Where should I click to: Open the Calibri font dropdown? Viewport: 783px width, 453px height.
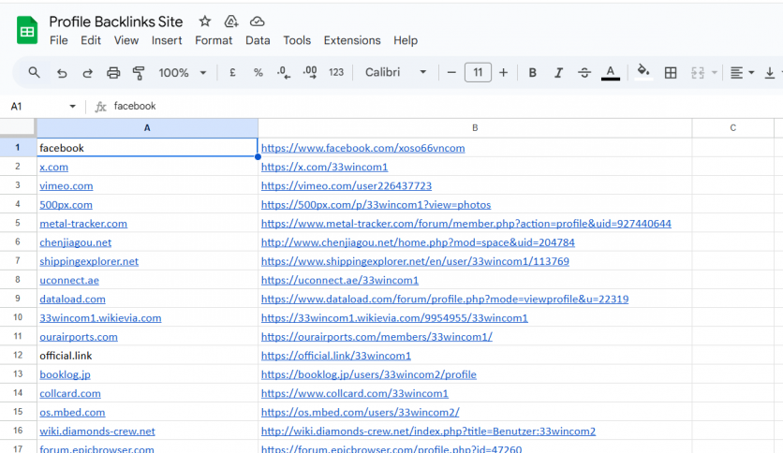pos(395,72)
